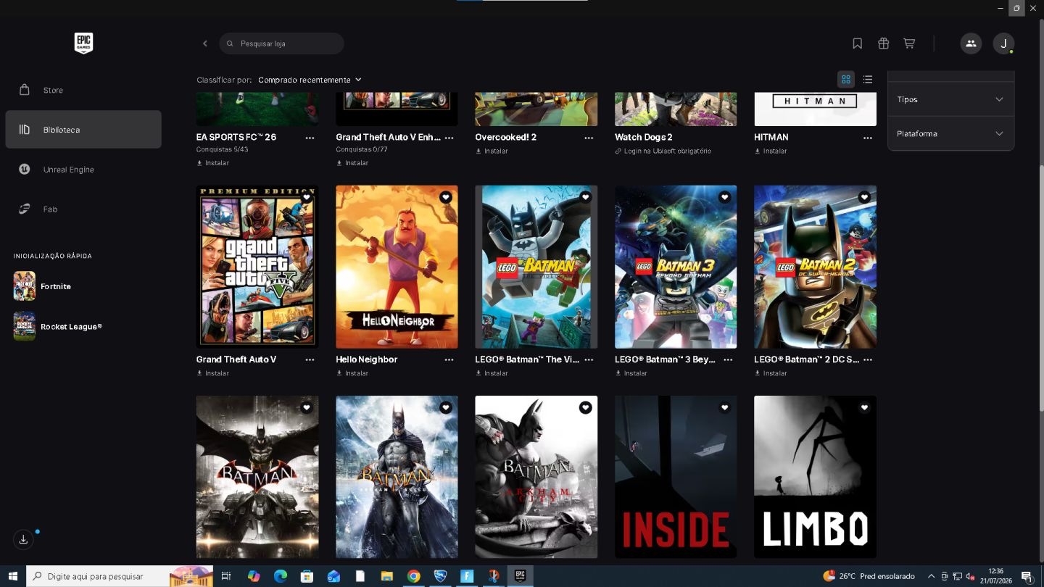
Task: Open Overcooked! 2 options menu
Action: pyautogui.click(x=589, y=138)
